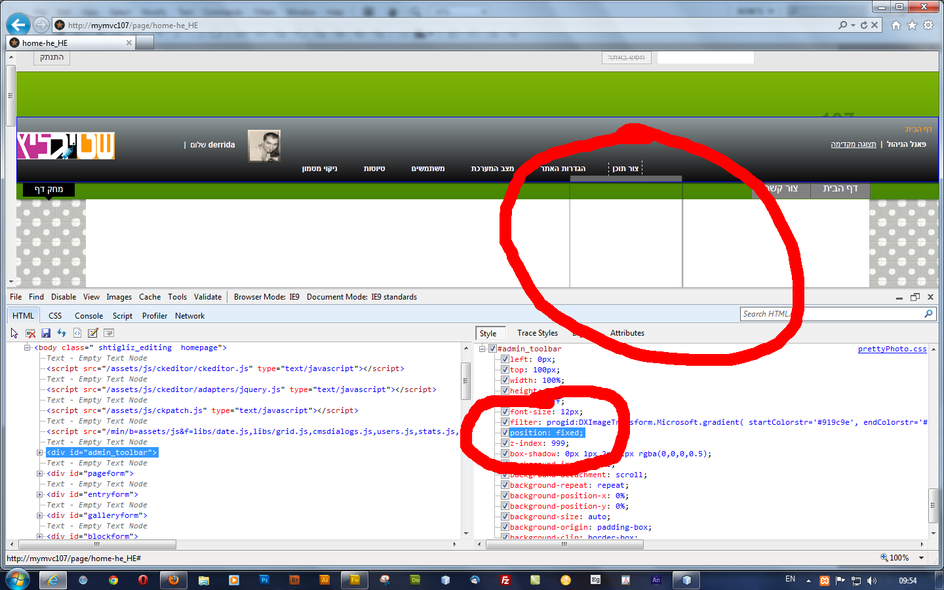Open Adobe Illustrator from the taskbar

click(324, 580)
